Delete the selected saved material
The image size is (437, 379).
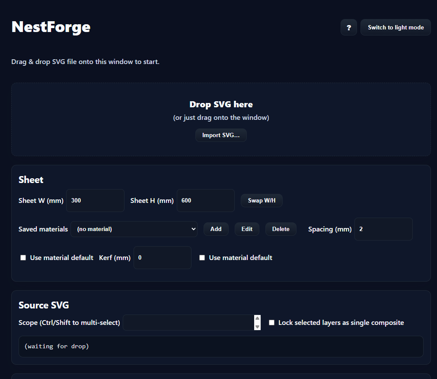coord(281,229)
